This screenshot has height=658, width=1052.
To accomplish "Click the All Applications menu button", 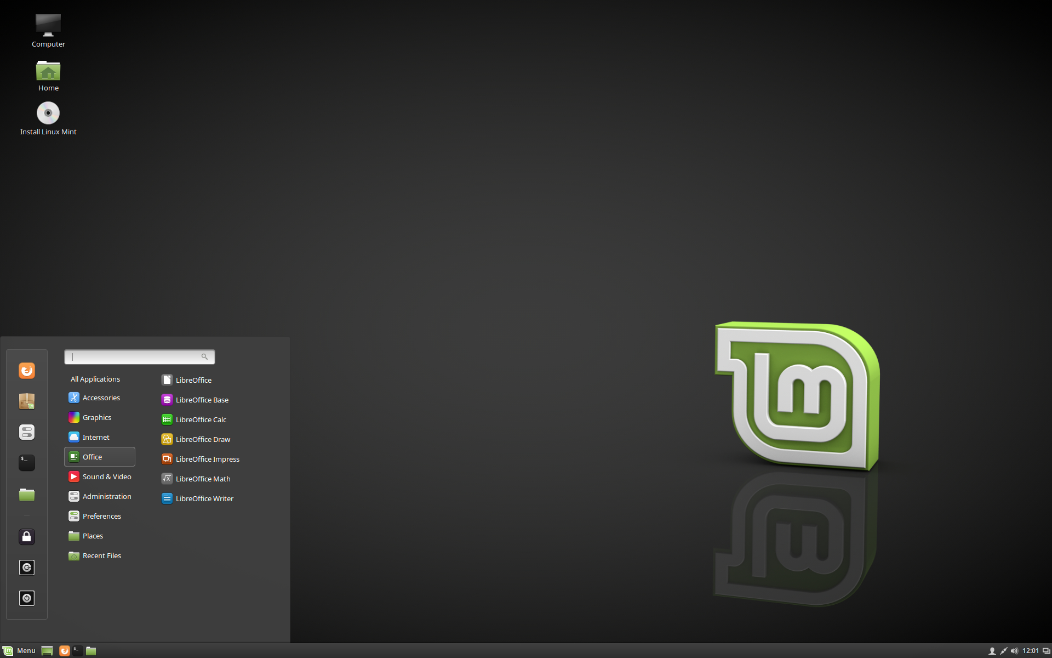I will click(x=96, y=378).
